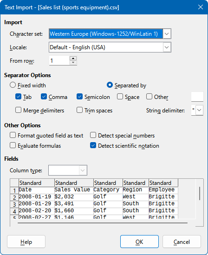The height and width of the screenshot is (255, 208).
Task: Click the From row number field
Action: tap(59, 61)
